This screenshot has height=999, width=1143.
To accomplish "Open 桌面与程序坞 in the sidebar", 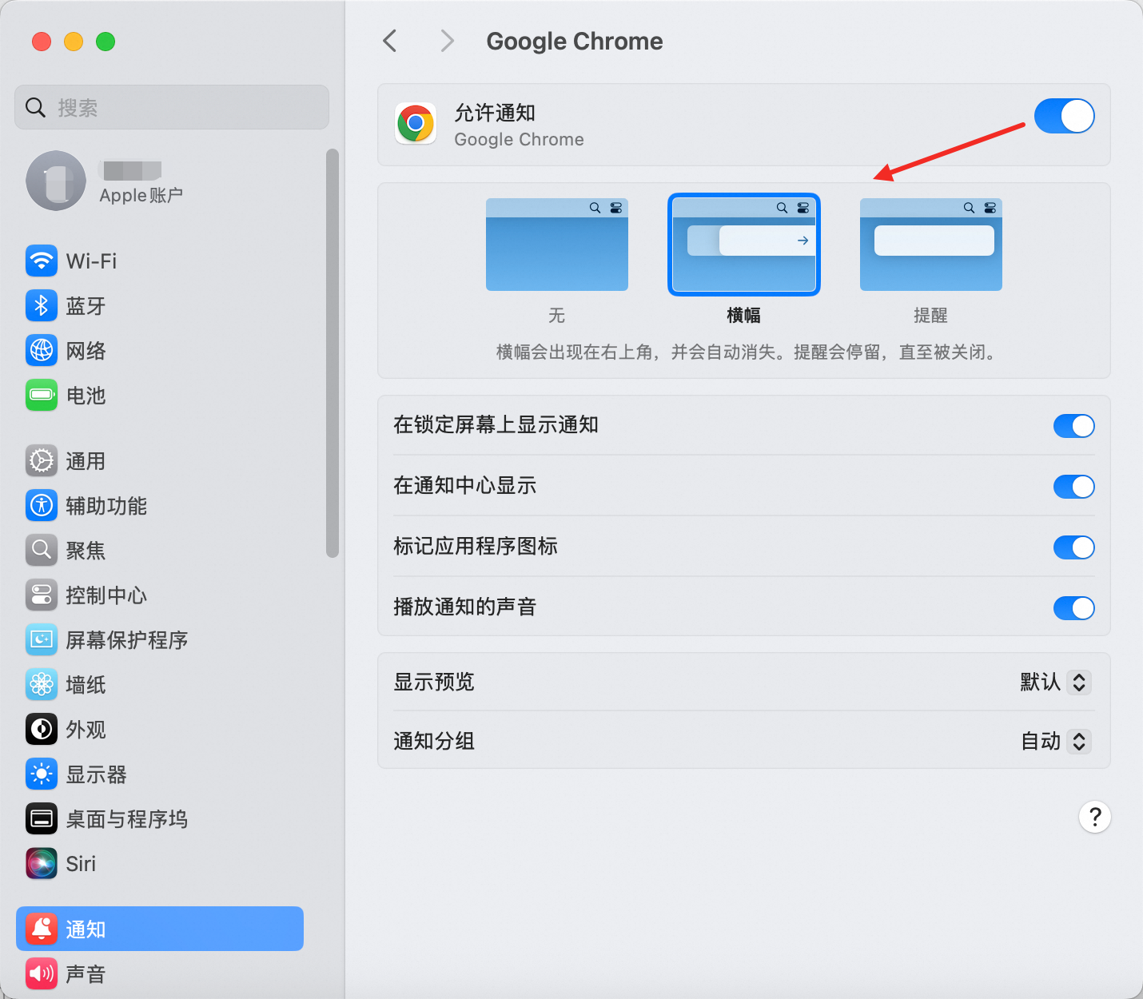I will tap(126, 819).
